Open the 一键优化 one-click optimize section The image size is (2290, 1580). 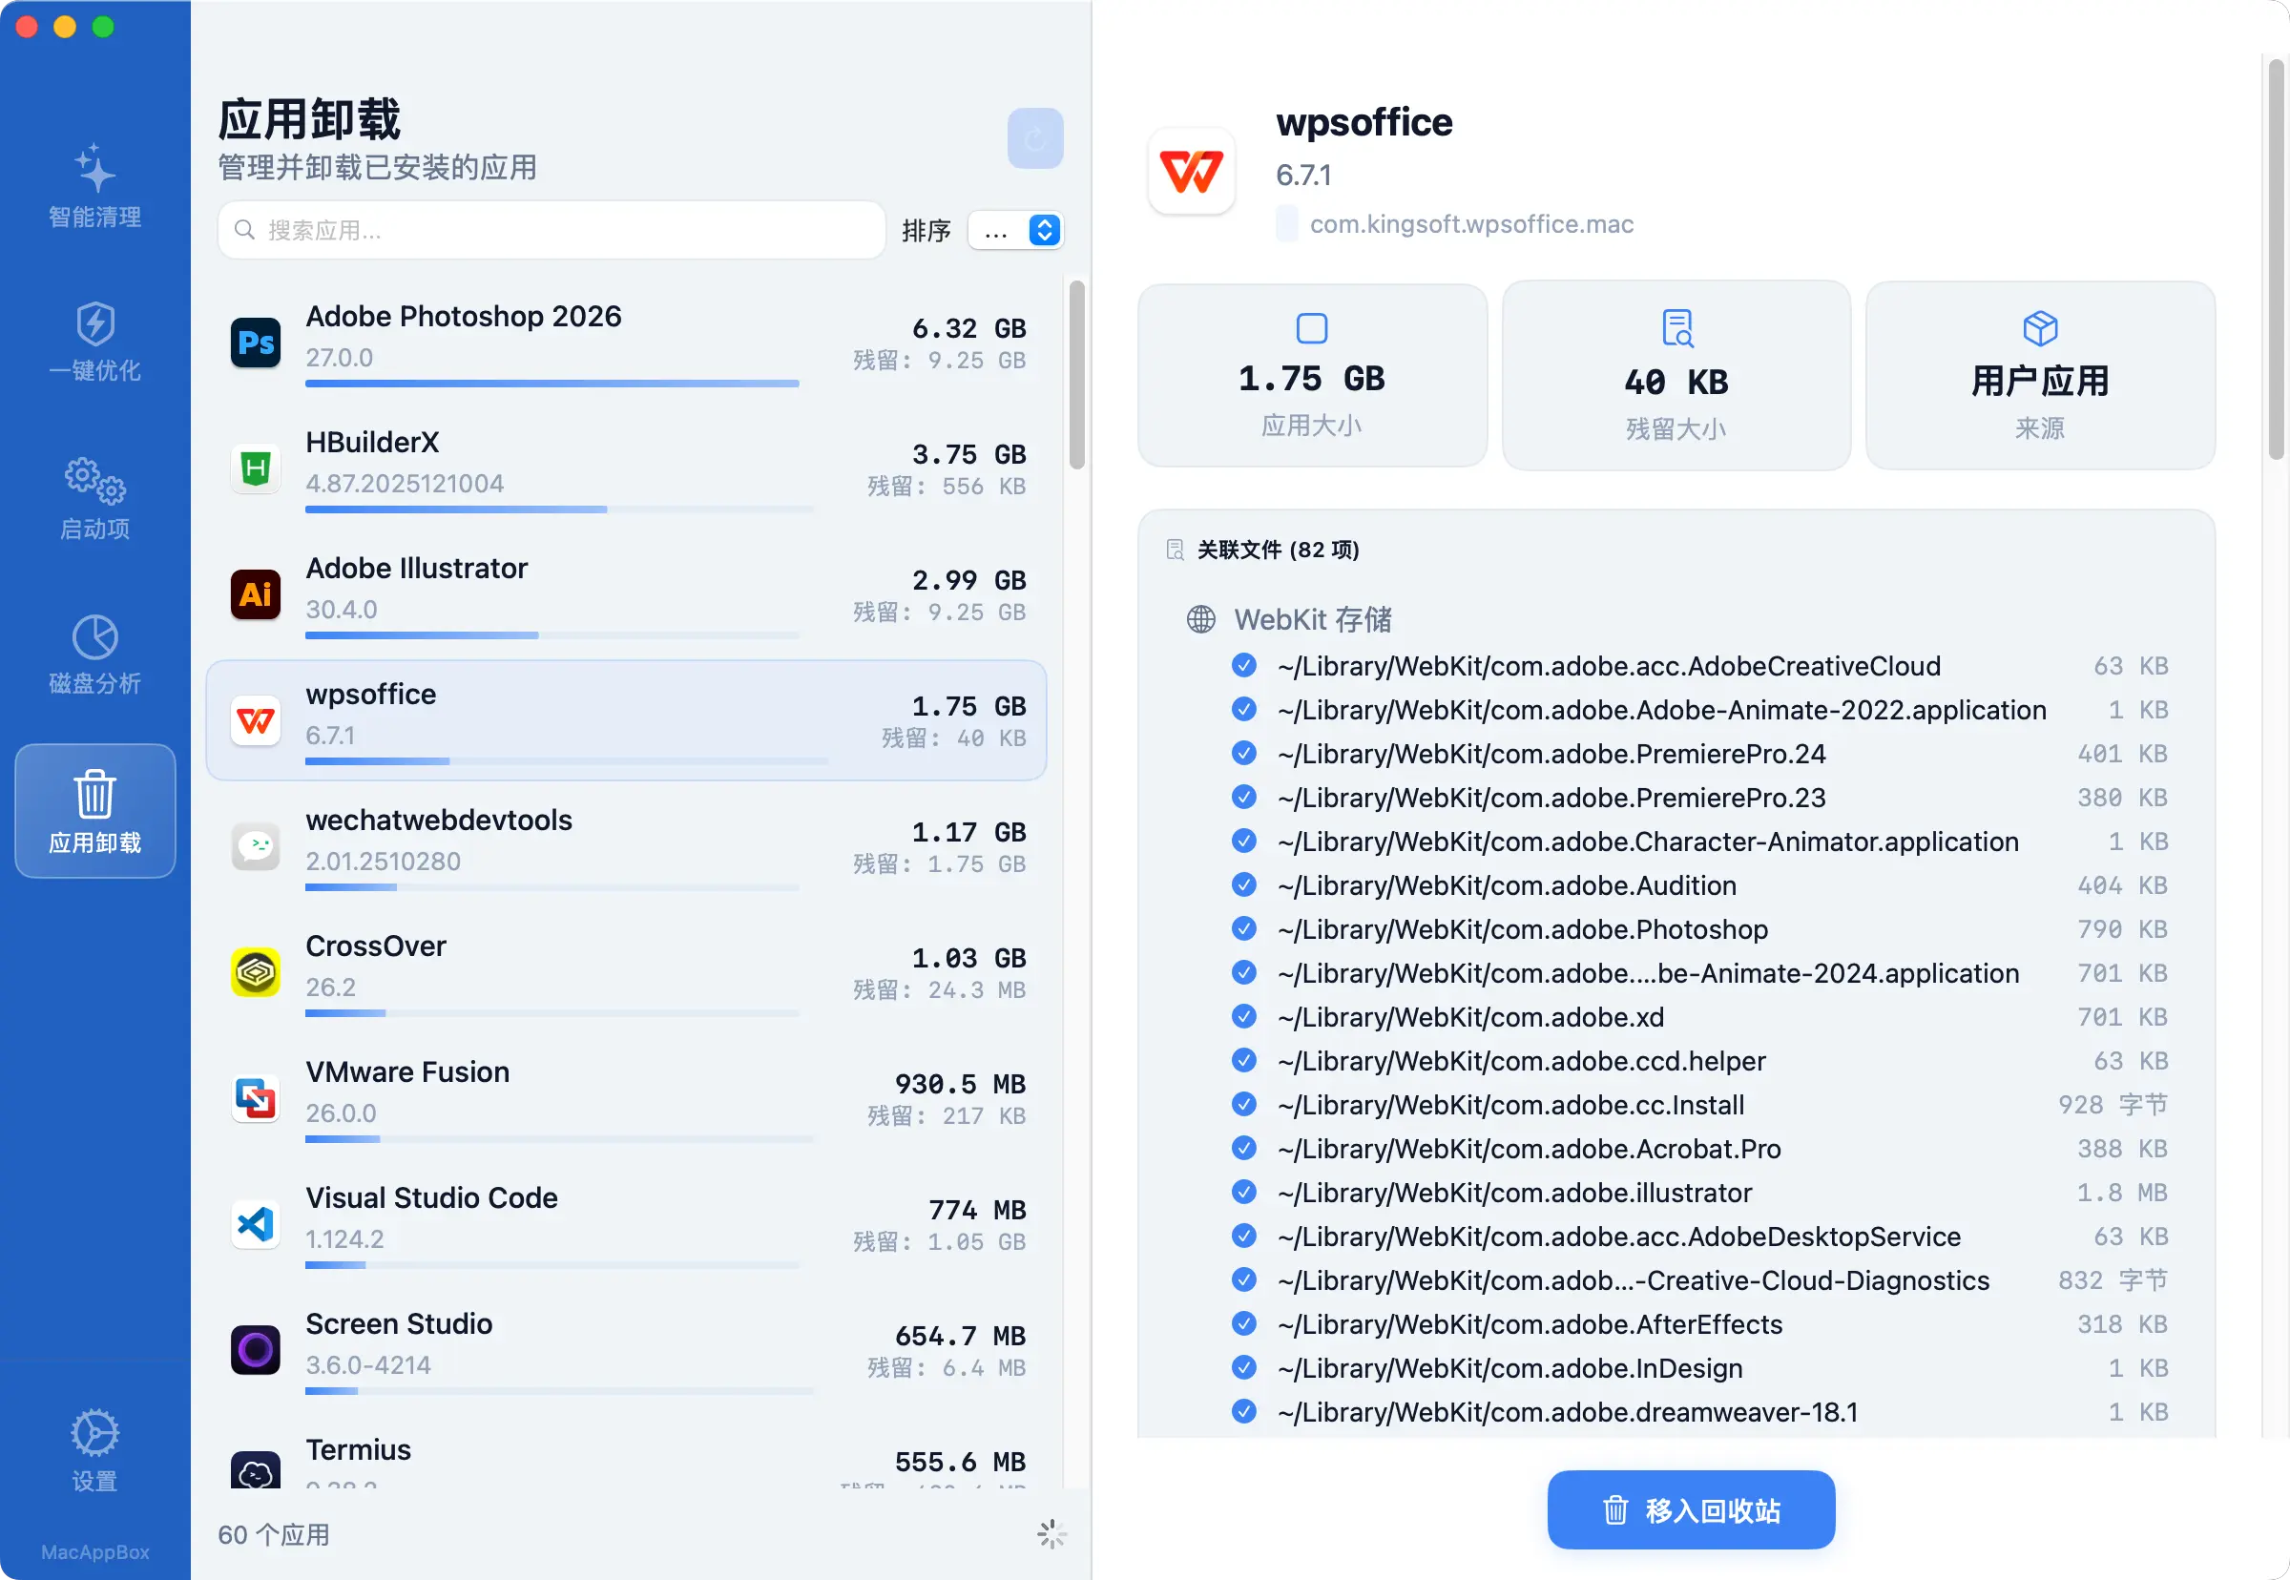95,342
